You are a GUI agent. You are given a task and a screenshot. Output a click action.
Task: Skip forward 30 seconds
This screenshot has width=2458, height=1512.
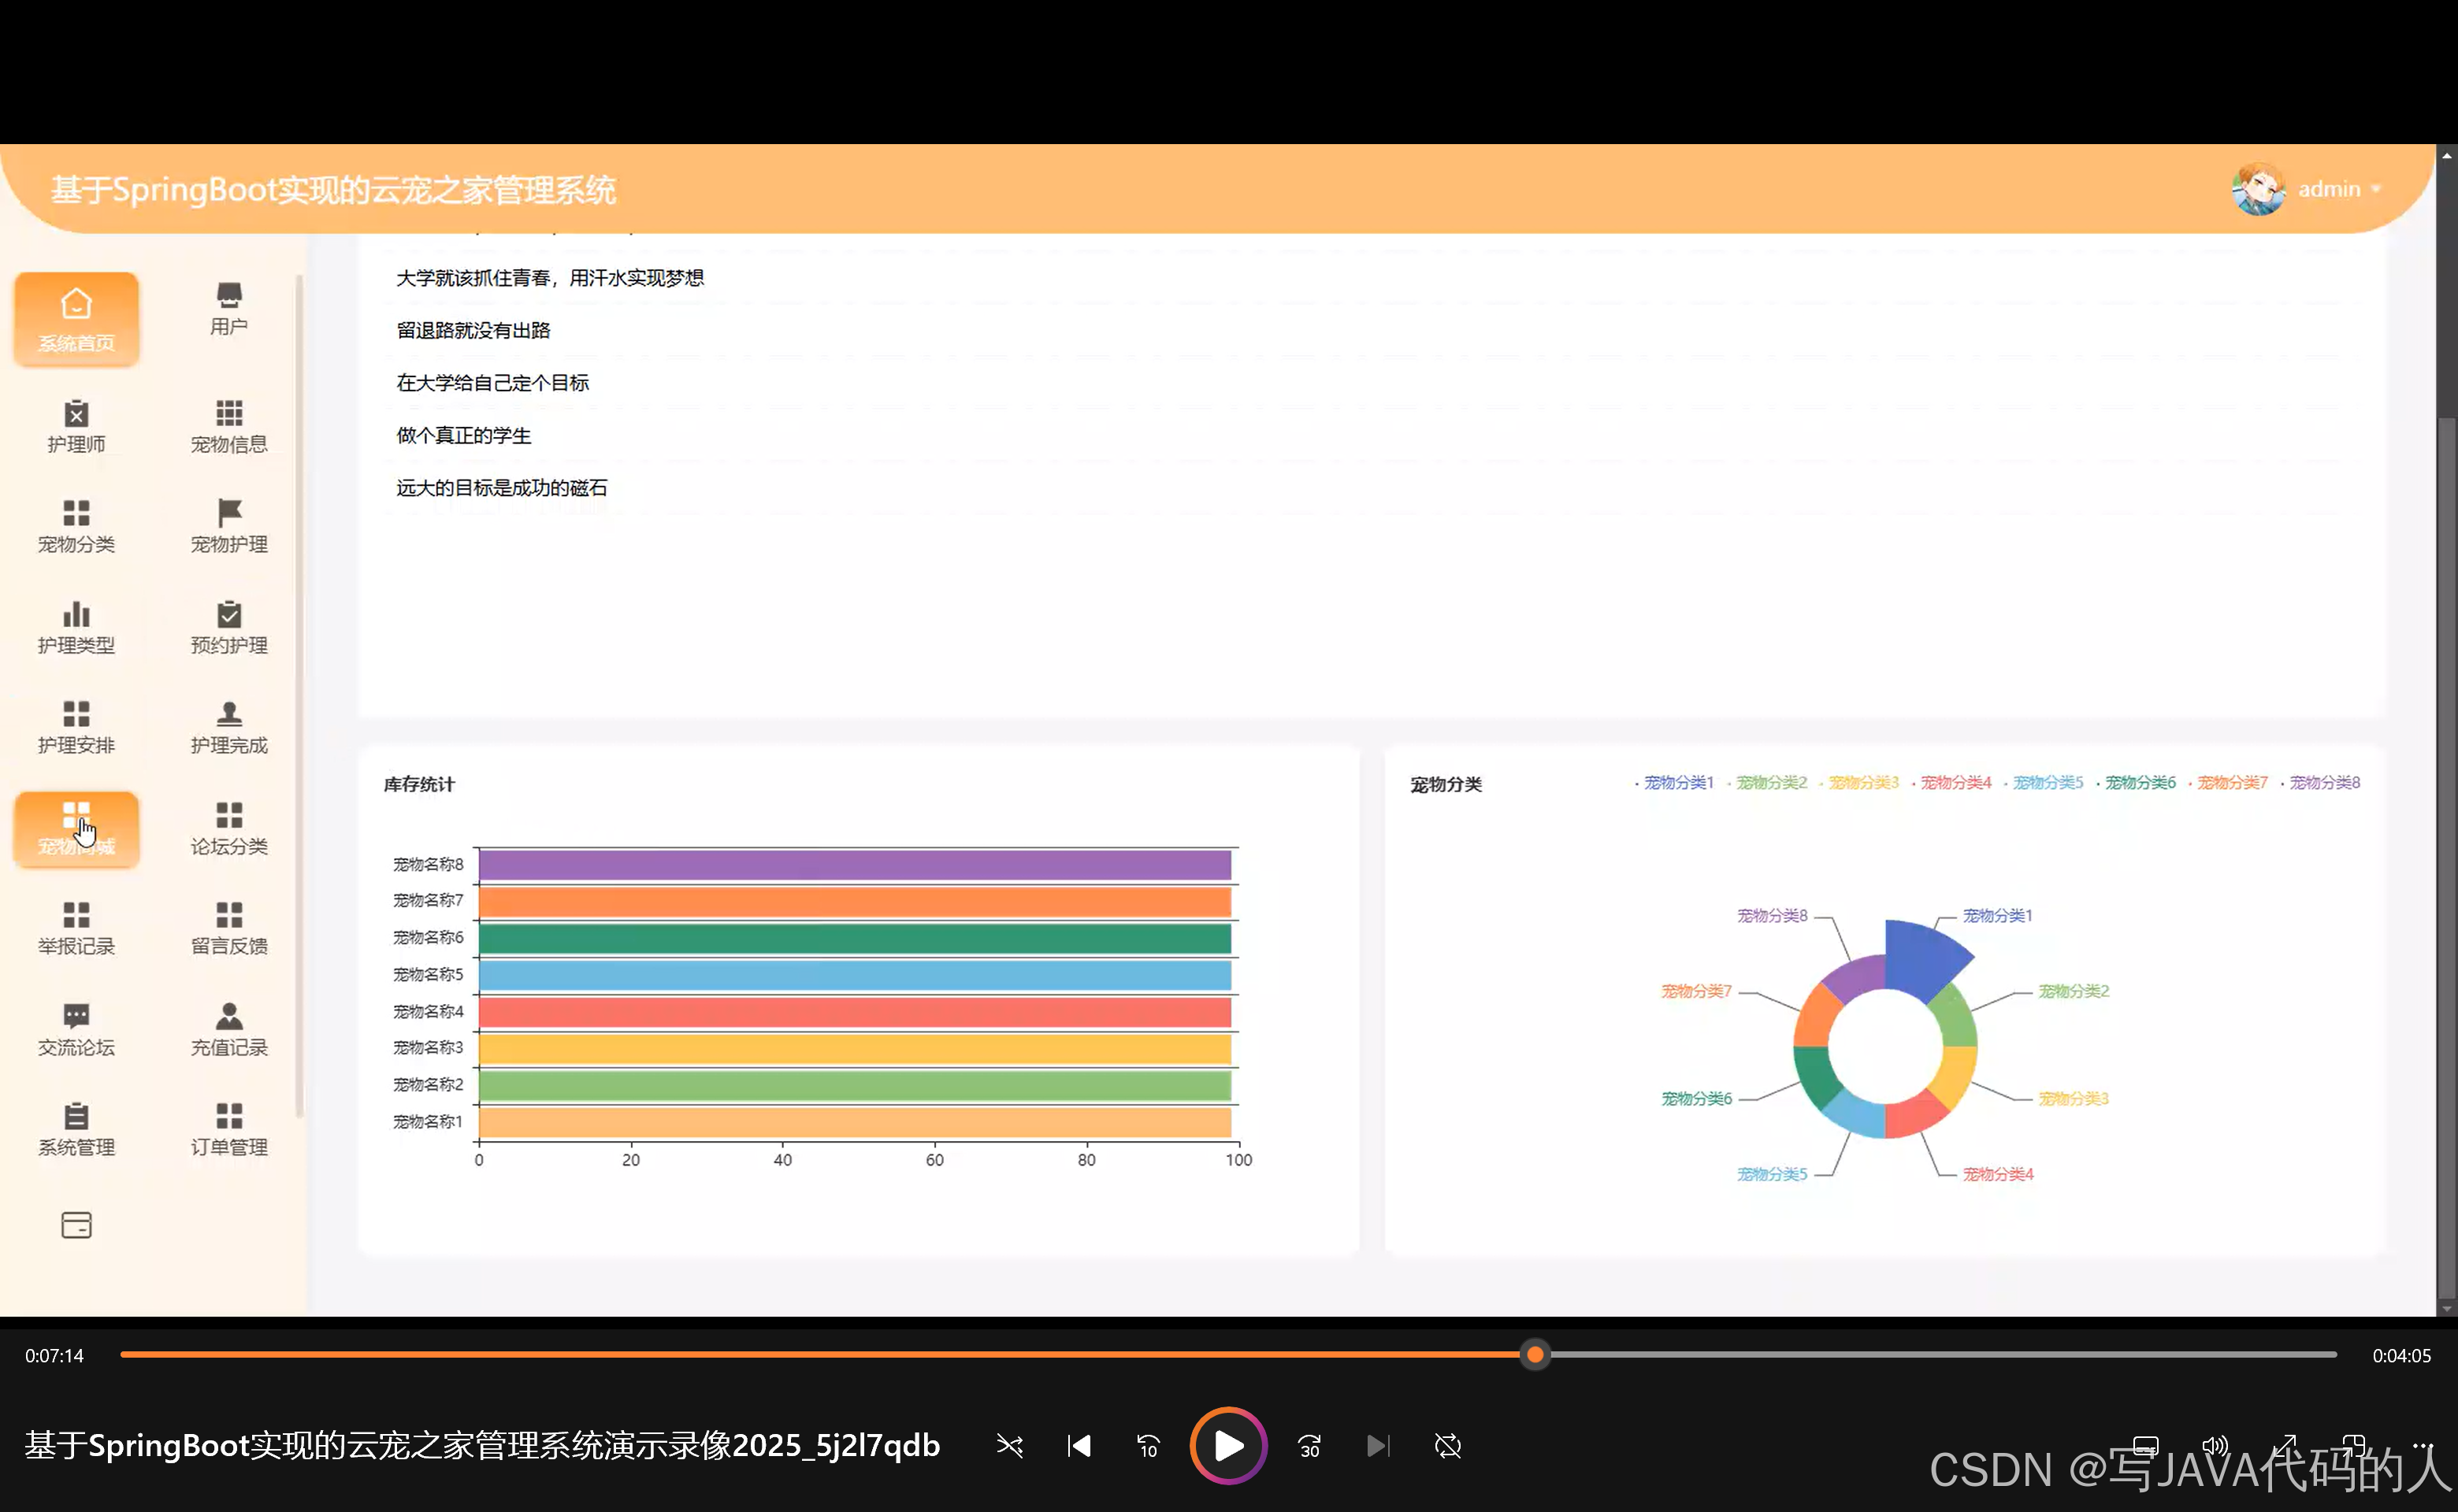[x=1309, y=1445]
